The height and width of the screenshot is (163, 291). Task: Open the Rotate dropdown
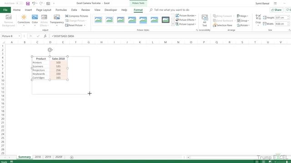(x=243, y=25)
